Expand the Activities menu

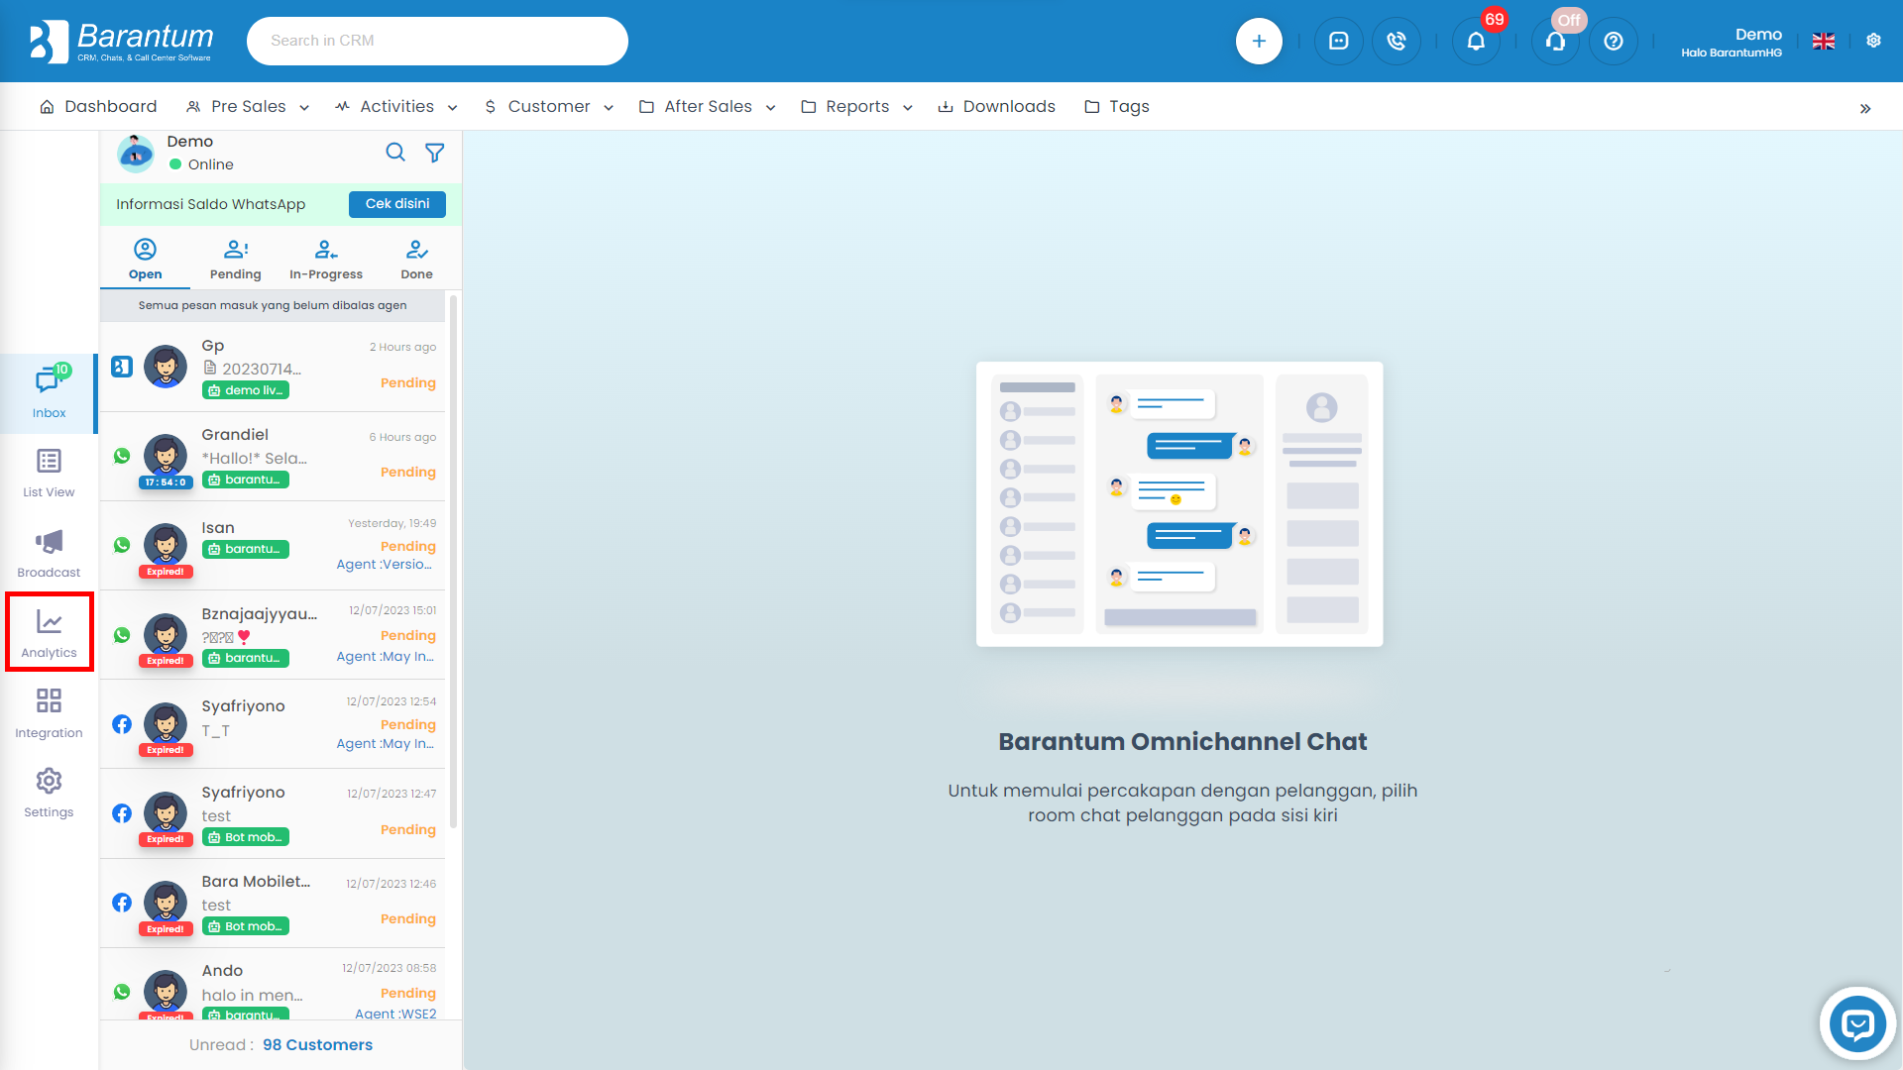[396, 107]
